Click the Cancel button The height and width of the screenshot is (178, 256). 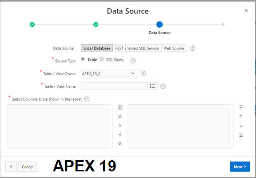(x=27, y=166)
